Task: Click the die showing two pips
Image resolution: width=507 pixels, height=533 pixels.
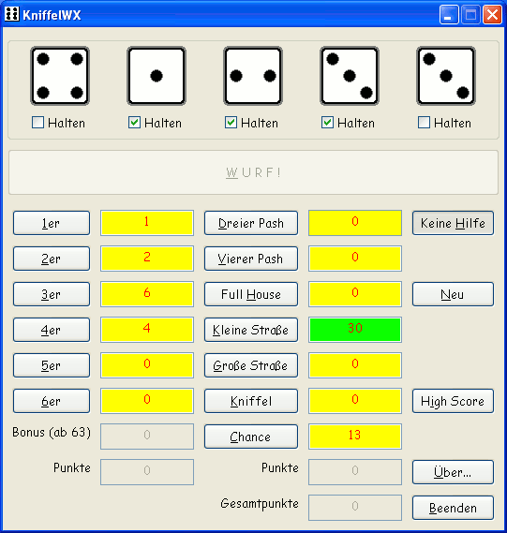Action: coord(253,76)
